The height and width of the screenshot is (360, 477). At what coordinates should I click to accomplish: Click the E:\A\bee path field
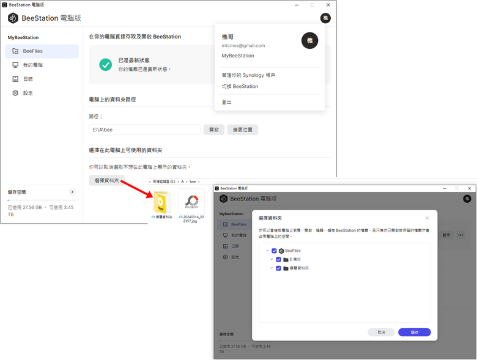point(145,130)
